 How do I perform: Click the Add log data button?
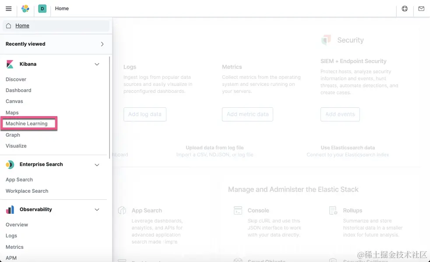point(145,114)
